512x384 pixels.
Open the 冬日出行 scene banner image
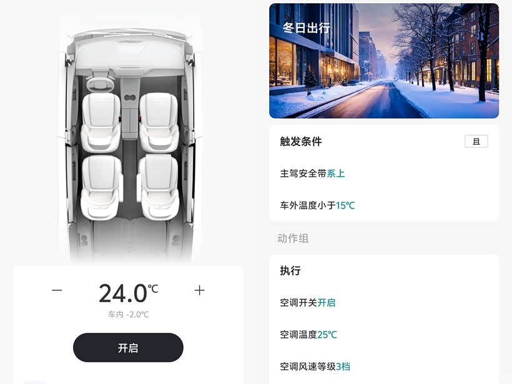(384, 61)
